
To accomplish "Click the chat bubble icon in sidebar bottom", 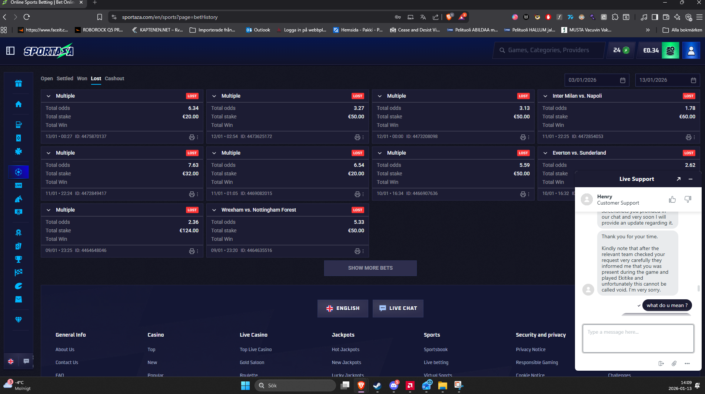I will coord(26,361).
